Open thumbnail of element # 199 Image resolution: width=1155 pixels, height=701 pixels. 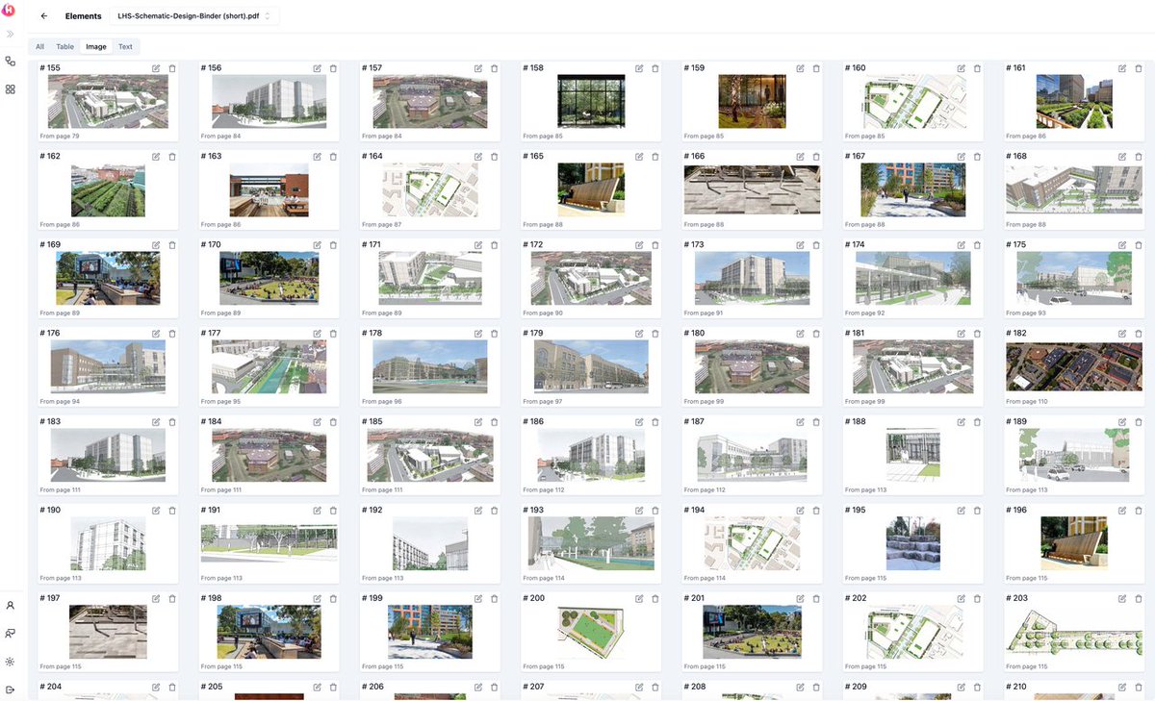coord(429,632)
